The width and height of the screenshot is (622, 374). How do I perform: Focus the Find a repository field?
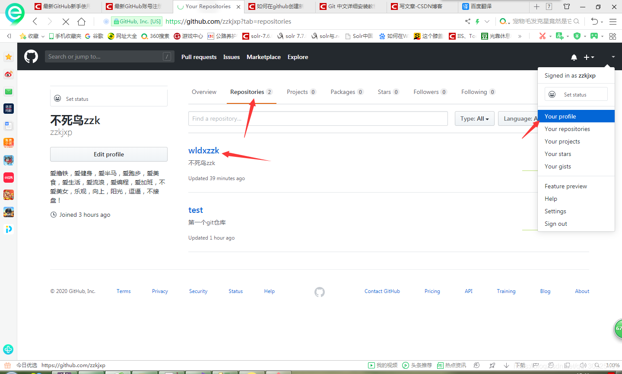click(x=318, y=118)
